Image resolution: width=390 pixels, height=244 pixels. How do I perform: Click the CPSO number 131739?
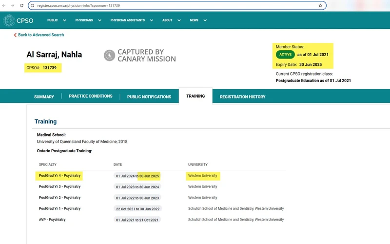50,68
